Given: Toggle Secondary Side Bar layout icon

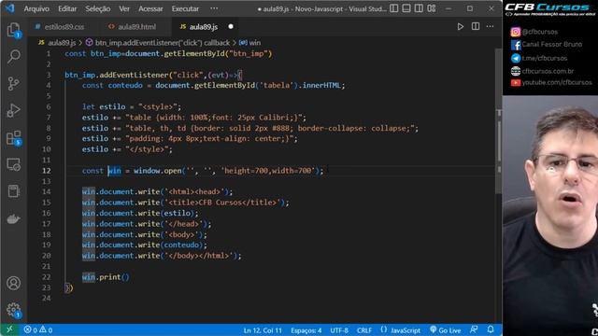Looking at the screenshot, I should [419, 8].
